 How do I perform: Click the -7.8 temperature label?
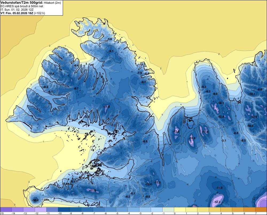tap(52, 74)
